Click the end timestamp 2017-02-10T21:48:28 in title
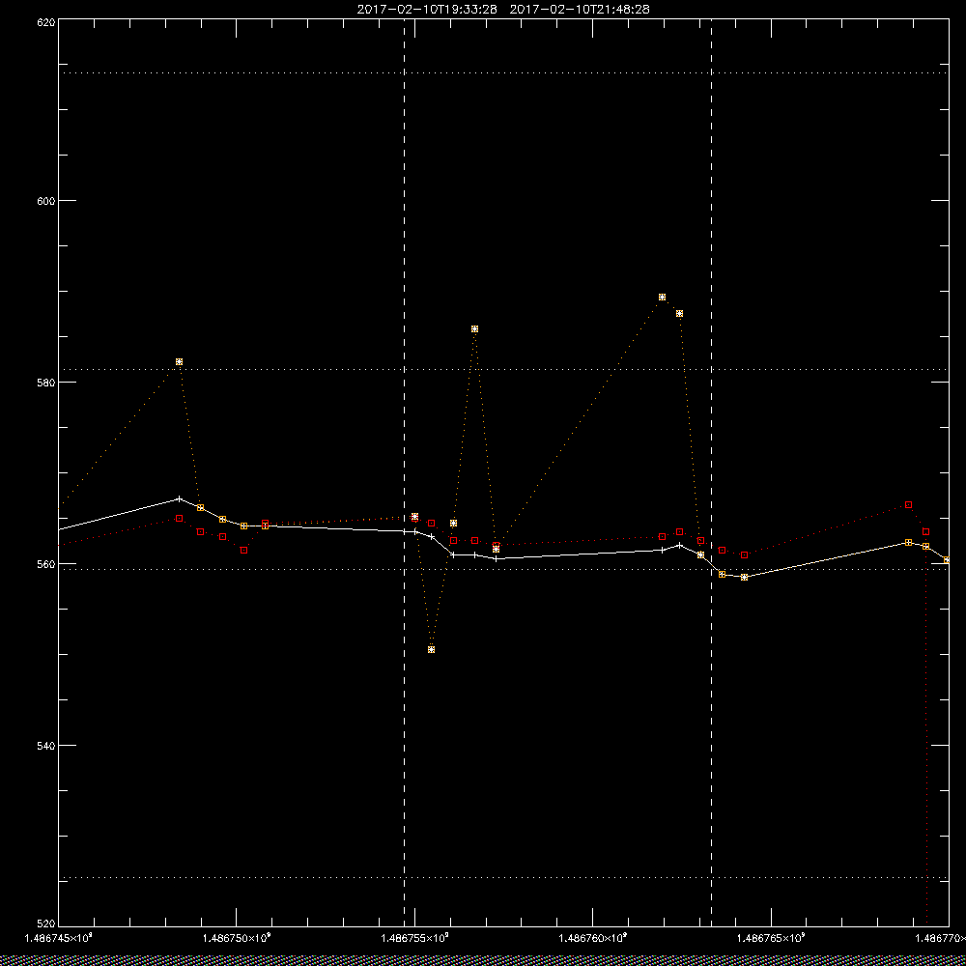The image size is (966, 966). pos(580,10)
